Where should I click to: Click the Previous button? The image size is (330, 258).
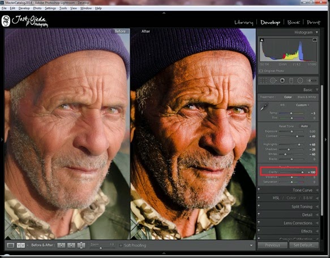coord(272,246)
